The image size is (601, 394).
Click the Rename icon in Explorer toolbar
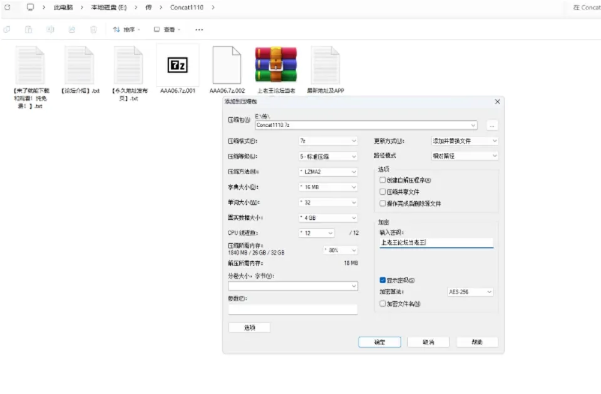coord(50,29)
